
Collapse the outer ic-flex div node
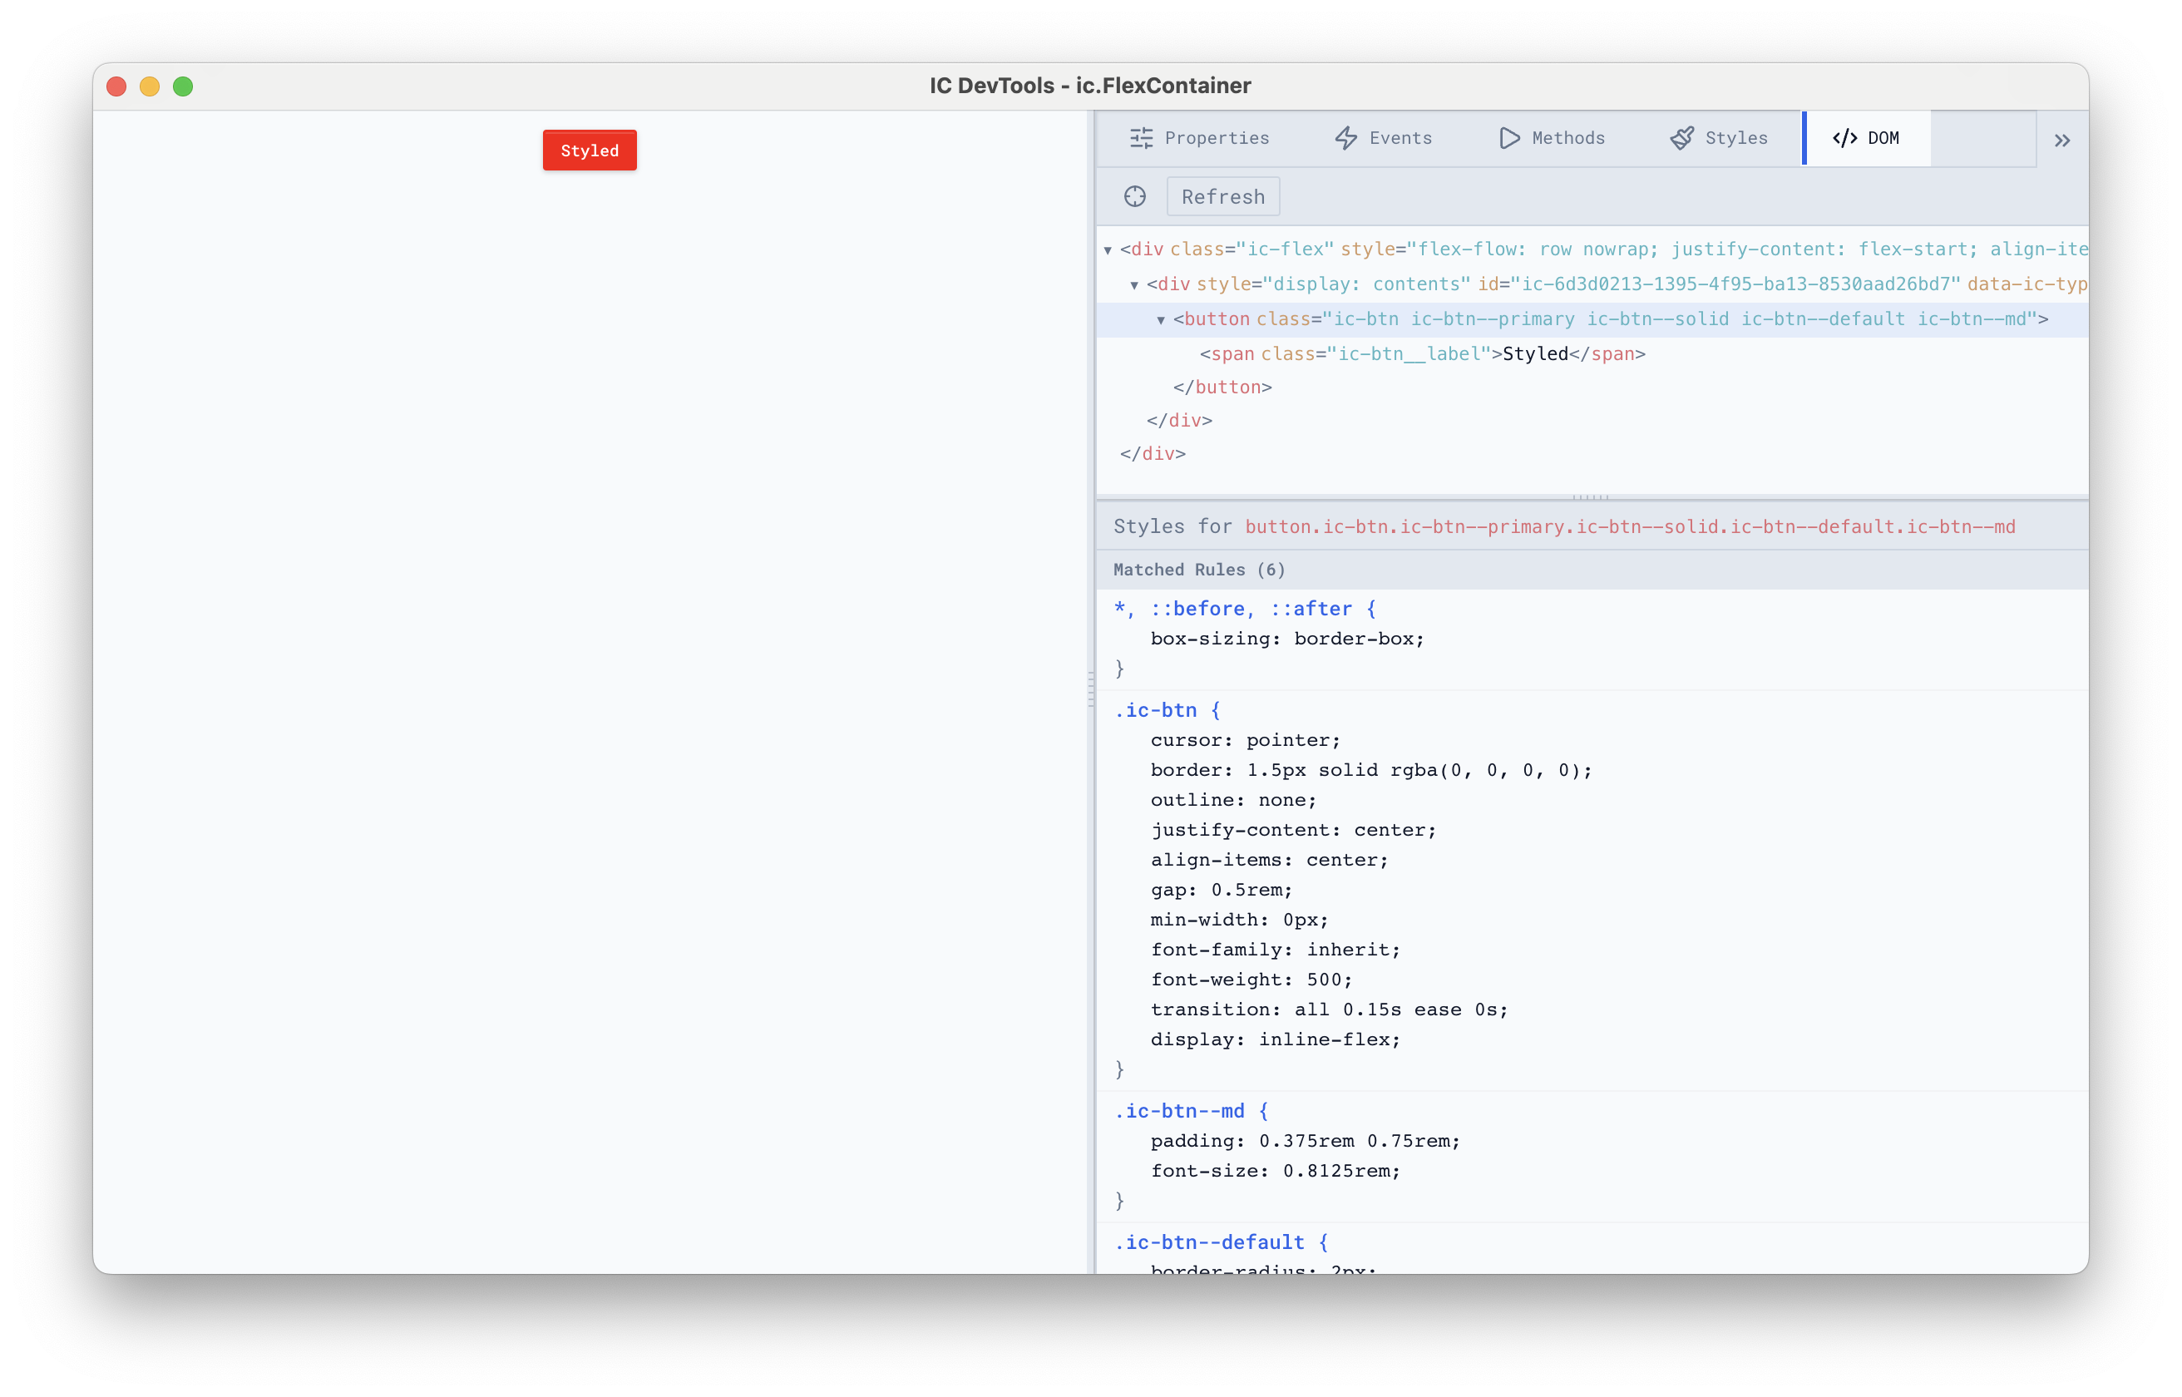click(1108, 249)
